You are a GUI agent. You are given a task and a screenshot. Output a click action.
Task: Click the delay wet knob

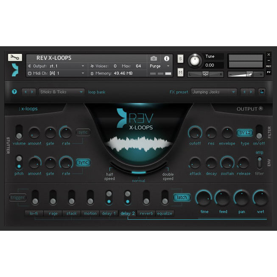click(x=260, y=198)
